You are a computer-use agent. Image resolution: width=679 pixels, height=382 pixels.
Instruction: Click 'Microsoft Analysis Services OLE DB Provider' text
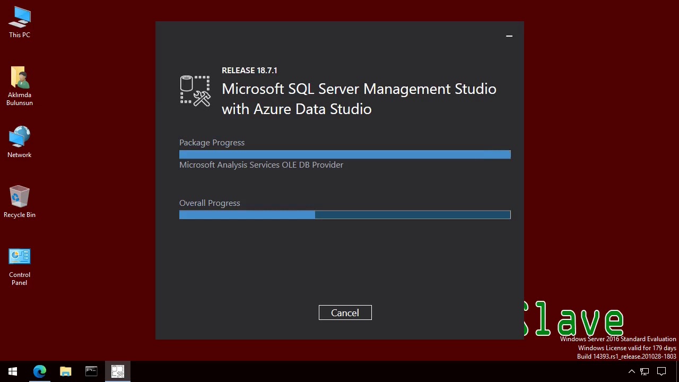(x=261, y=165)
